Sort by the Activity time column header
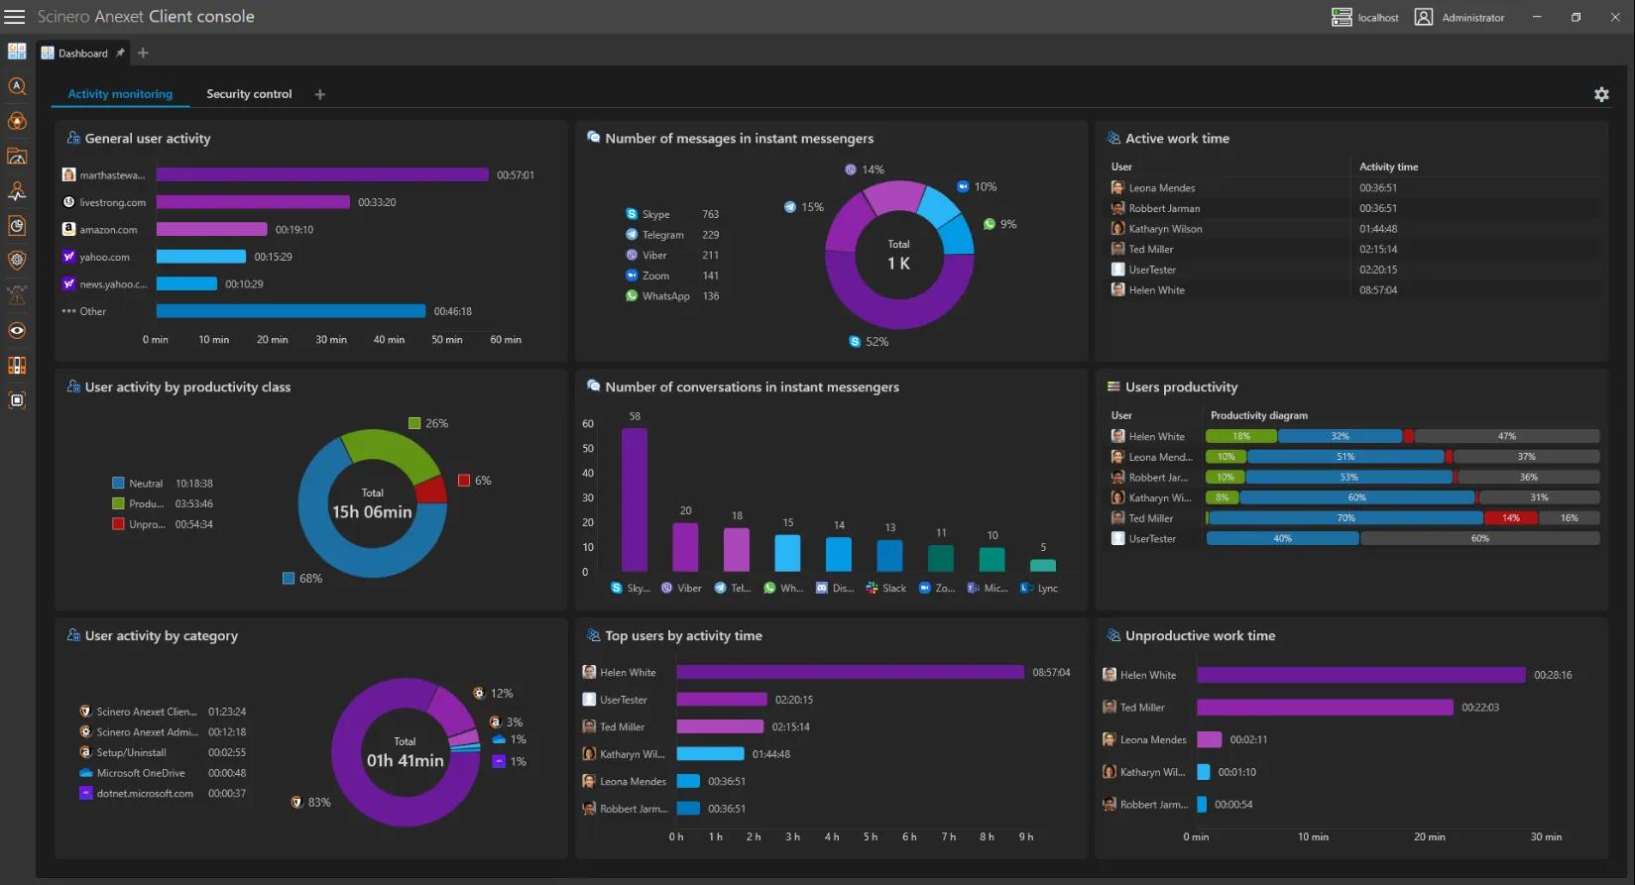 pos(1388,166)
